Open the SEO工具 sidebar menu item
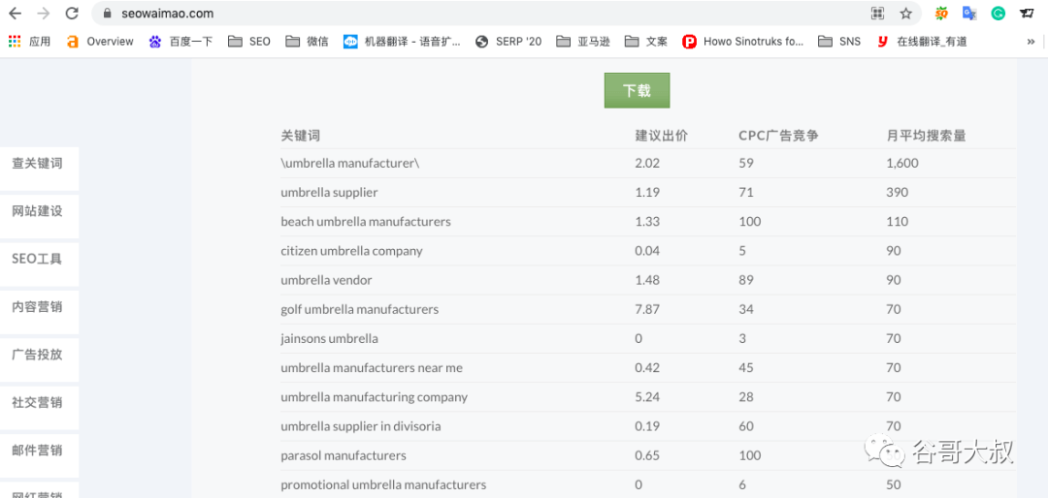The height and width of the screenshot is (498, 1048). 37,260
